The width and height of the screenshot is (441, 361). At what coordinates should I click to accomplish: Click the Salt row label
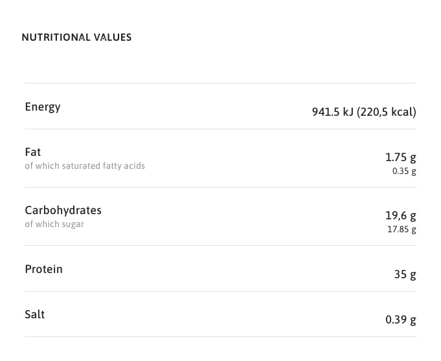pyautogui.click(x=35, y=314)
